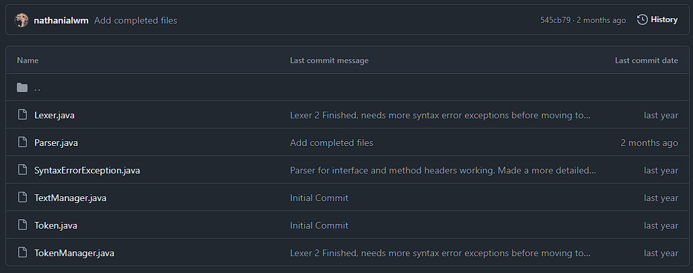Open the History clock icon

643,20
